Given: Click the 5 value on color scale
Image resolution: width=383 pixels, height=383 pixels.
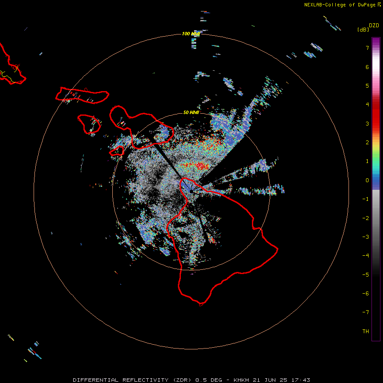Looking at the screenshot, I should [x=367, y=86].
